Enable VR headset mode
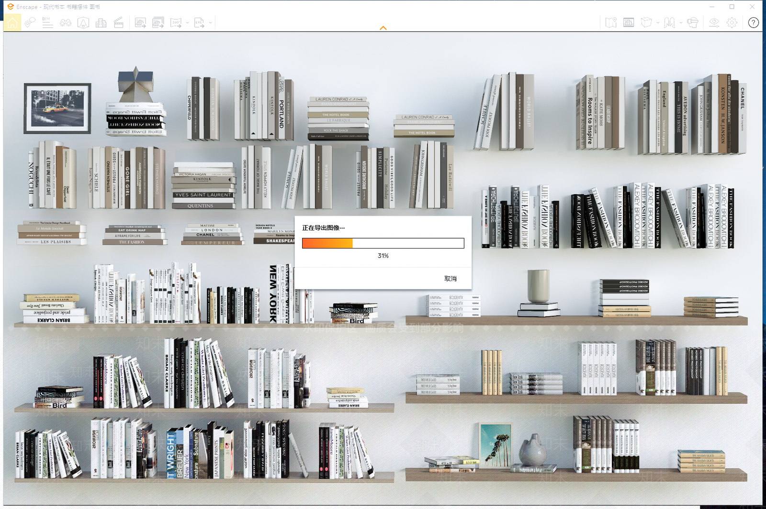This screenshot has height=509, width=766. 692,22
